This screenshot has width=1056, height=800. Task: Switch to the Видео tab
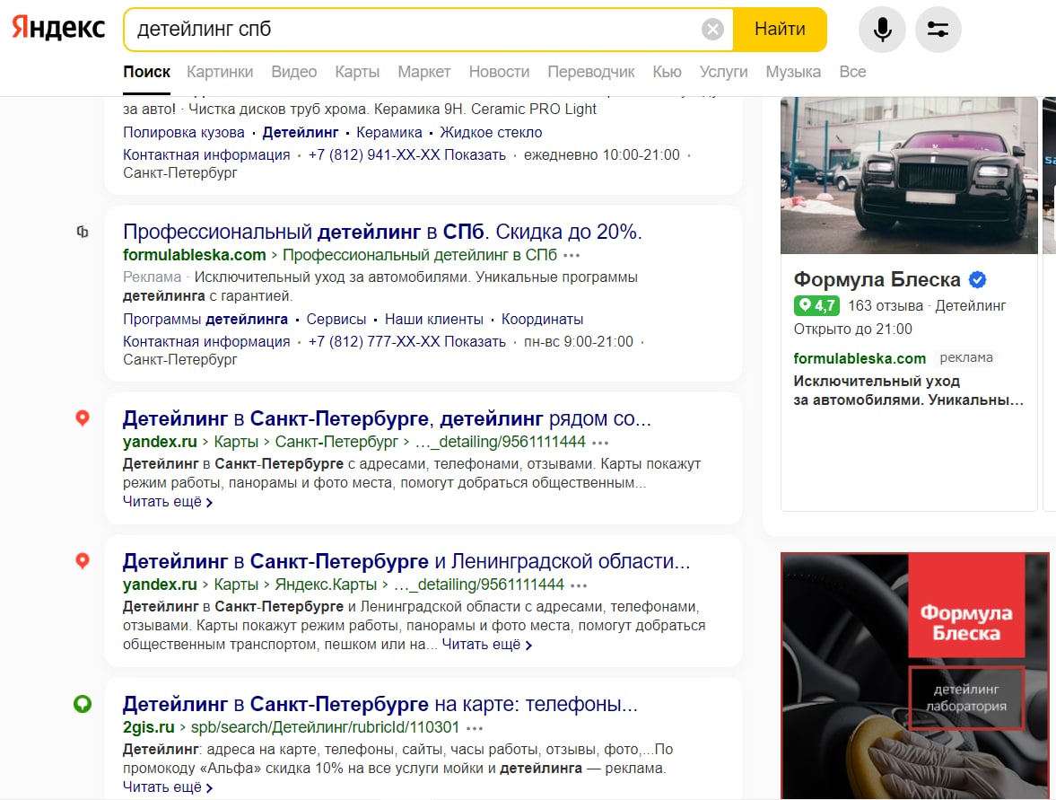(x=293, y=72)
